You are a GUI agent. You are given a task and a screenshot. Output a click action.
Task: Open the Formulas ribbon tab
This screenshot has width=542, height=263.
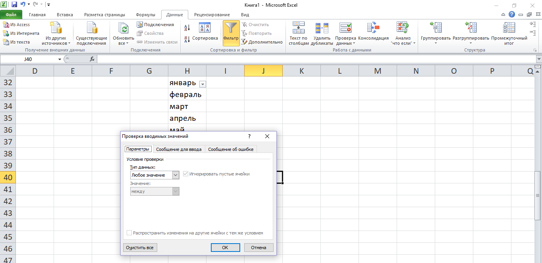(145, 15)
